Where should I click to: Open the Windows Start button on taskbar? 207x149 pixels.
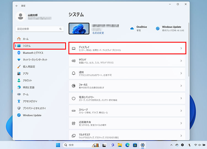[58, 145]
